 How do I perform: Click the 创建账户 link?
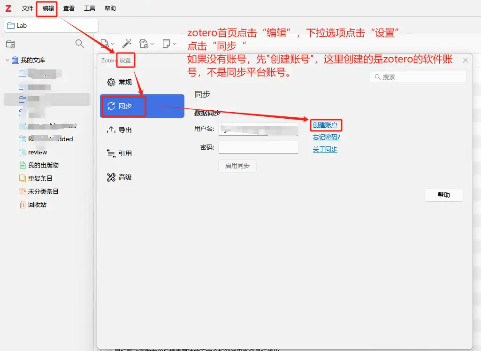point(325,125)
